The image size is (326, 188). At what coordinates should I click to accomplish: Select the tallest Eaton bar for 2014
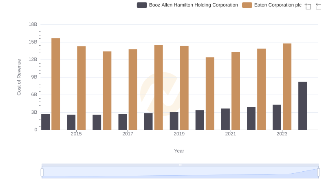56,84
